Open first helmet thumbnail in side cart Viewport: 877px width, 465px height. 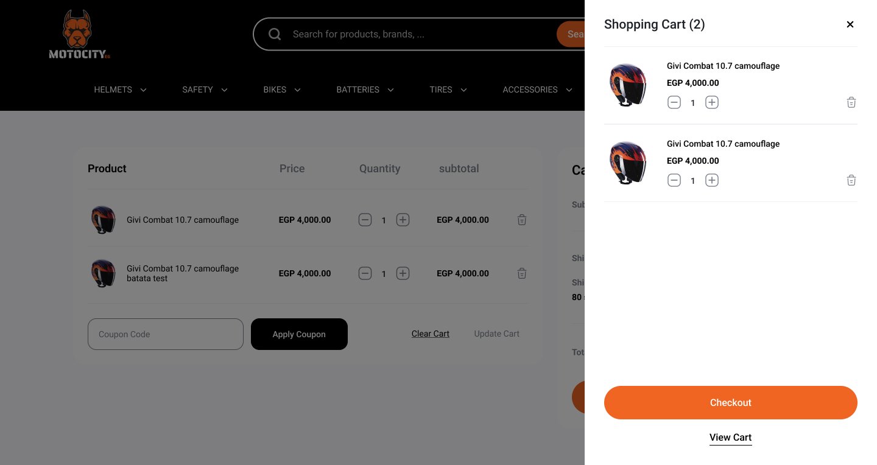tap(627, 85)
